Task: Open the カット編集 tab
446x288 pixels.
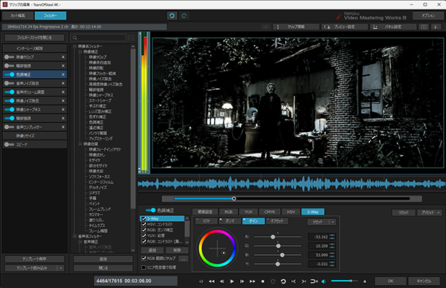Action: click(x=18, y=16)
